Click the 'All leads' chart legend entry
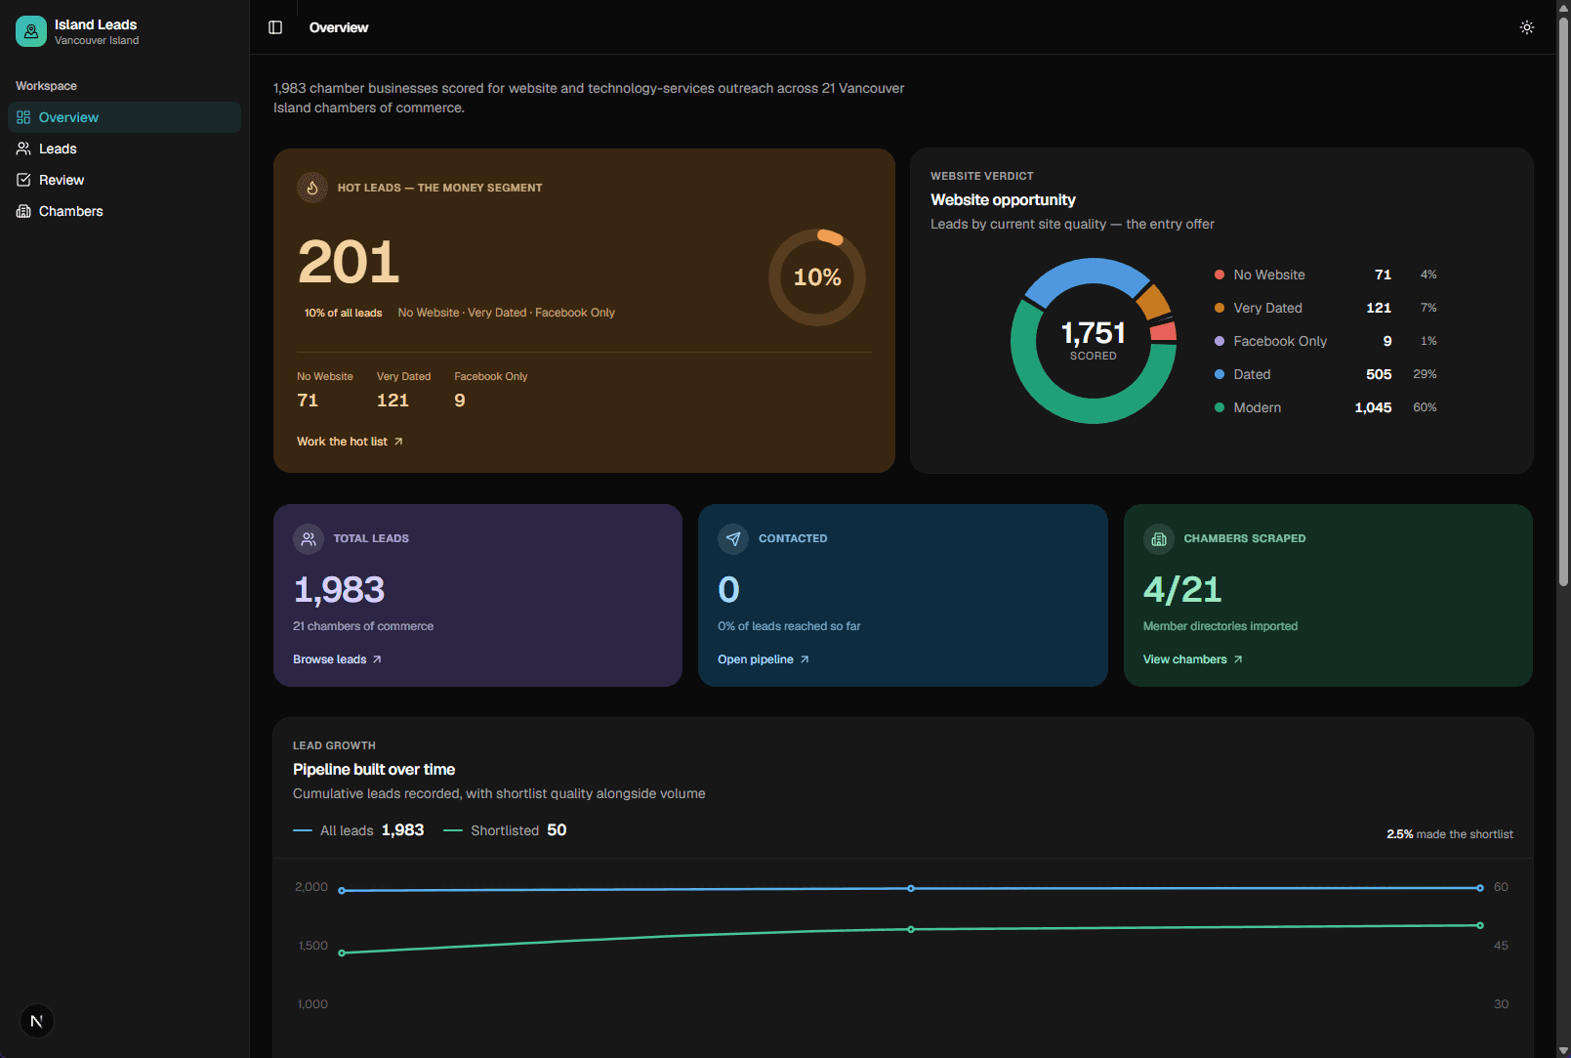 pos(358,830)
